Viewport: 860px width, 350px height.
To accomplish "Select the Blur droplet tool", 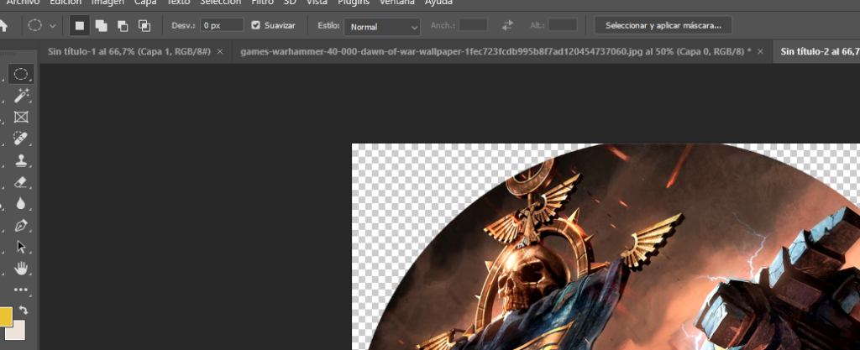I will (22, 204).
